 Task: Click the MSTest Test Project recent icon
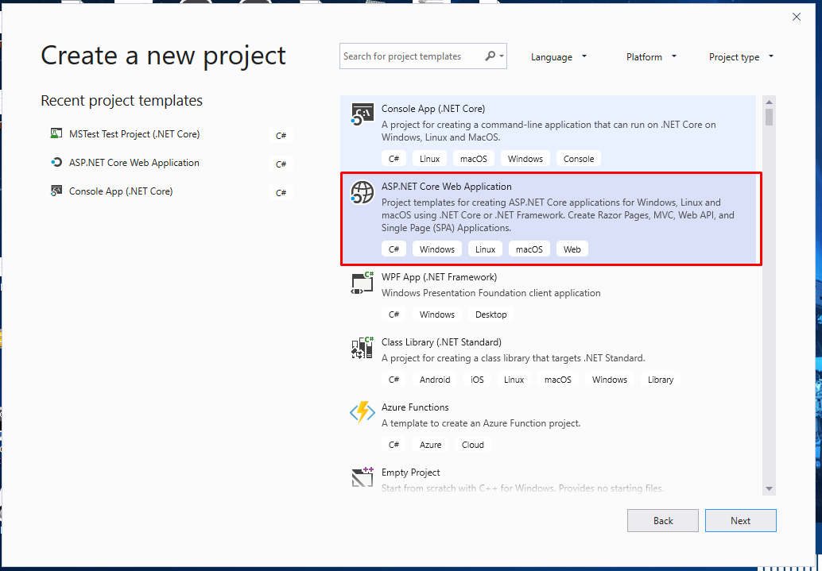click(56, 134)
